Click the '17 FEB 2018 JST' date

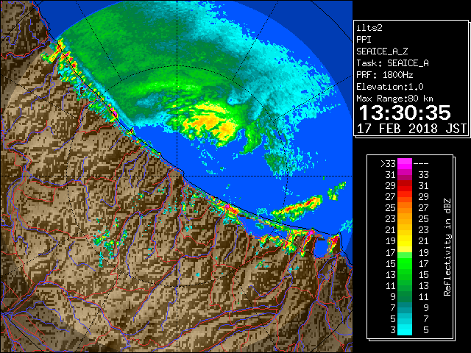point(411,129)
